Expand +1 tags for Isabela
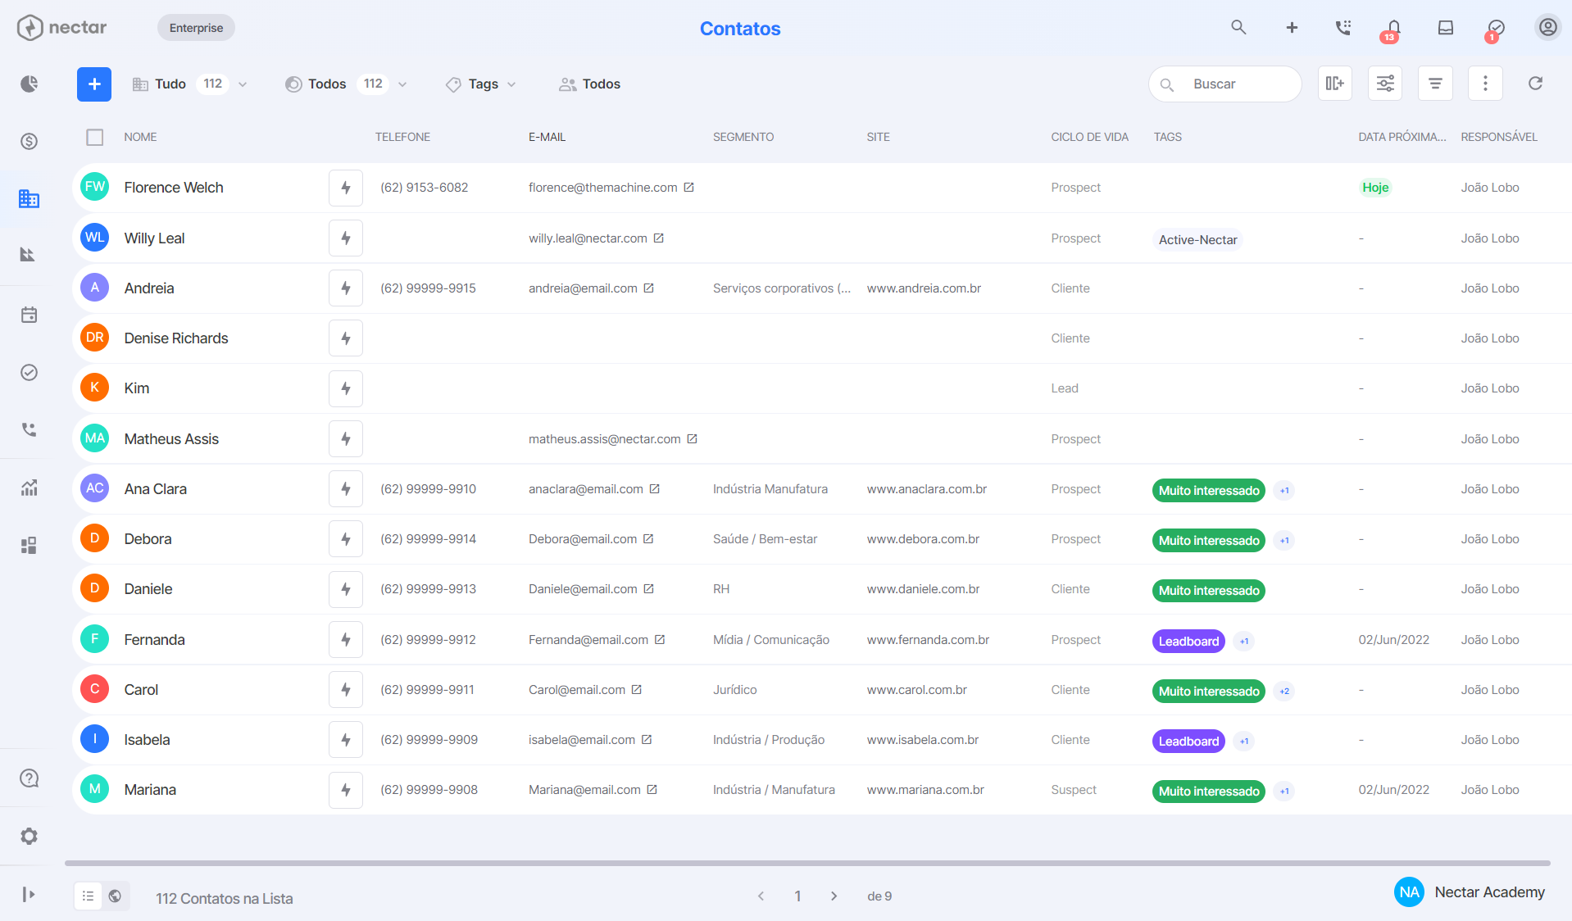The width and height of the screenshot is (1572, 921). click(1244, 742)
